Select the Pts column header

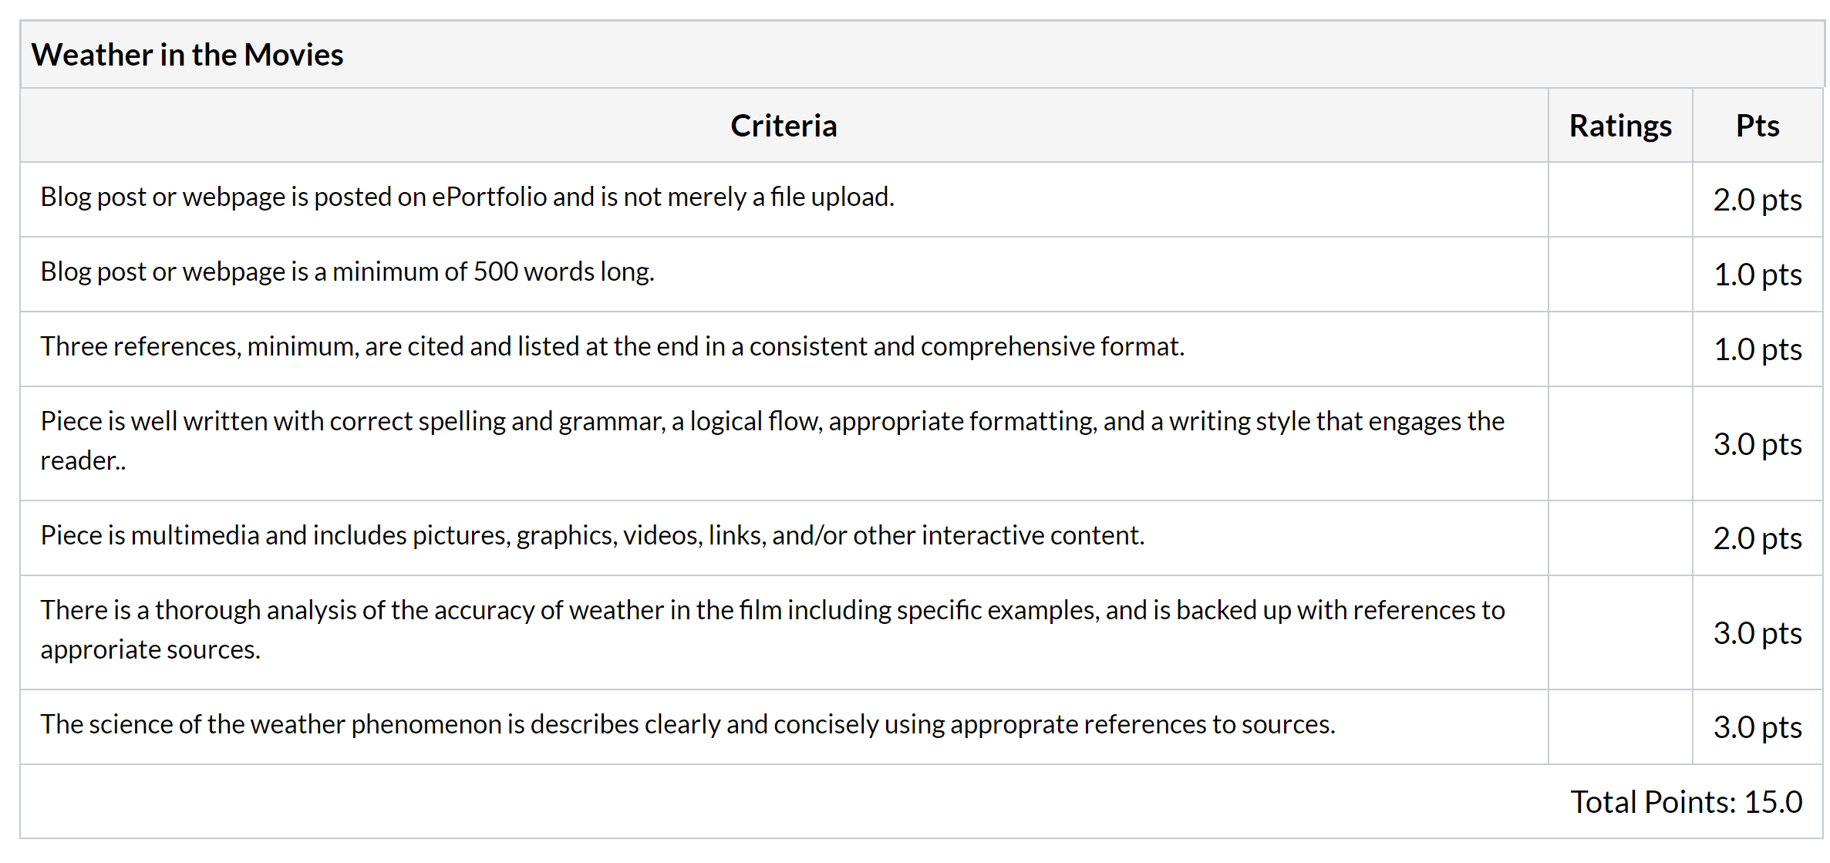[1758, 126]
